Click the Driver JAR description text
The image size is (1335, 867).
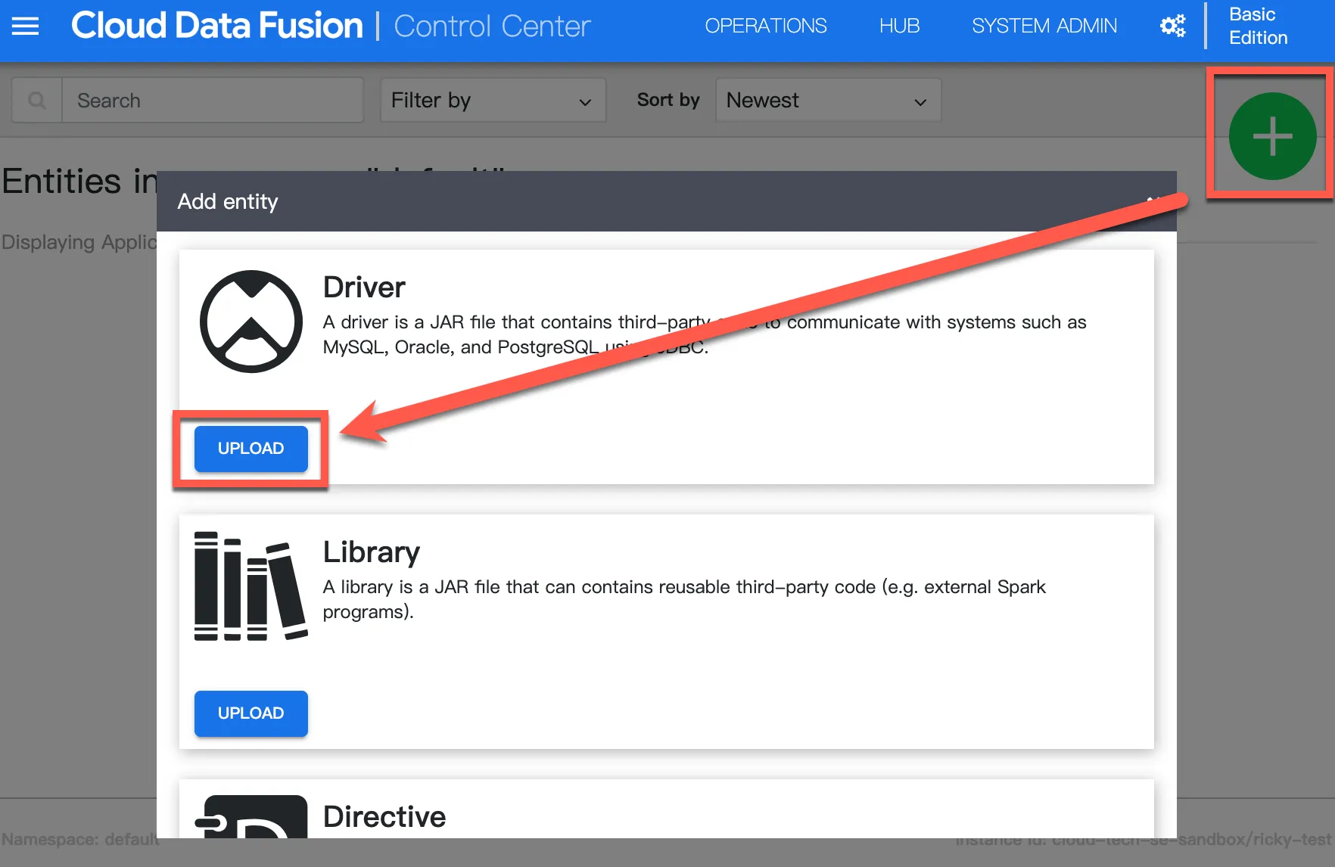click(705, 334)
